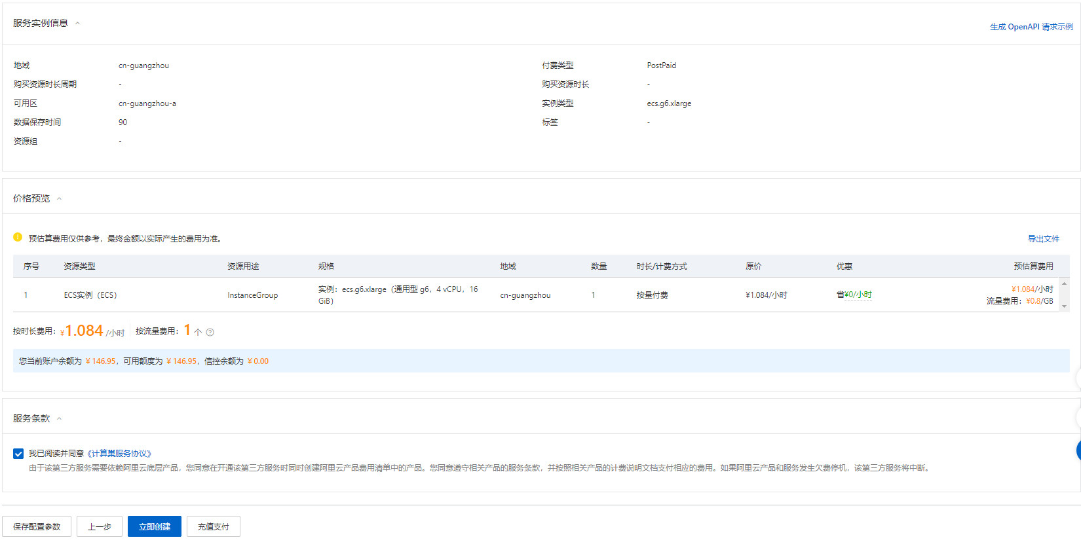Click the yellow warning icon before 预估算费用仅供参考
Viewport: 1081px width, 544px height.
click(x=18, y=237)
